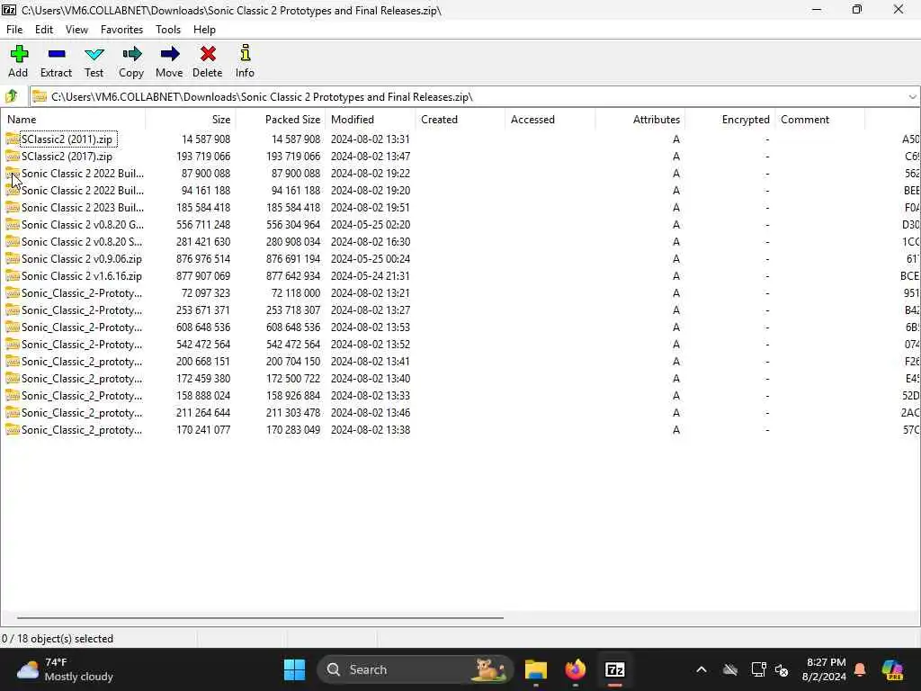
Task: Sort by Accessed column header
Action: (550, 120)
